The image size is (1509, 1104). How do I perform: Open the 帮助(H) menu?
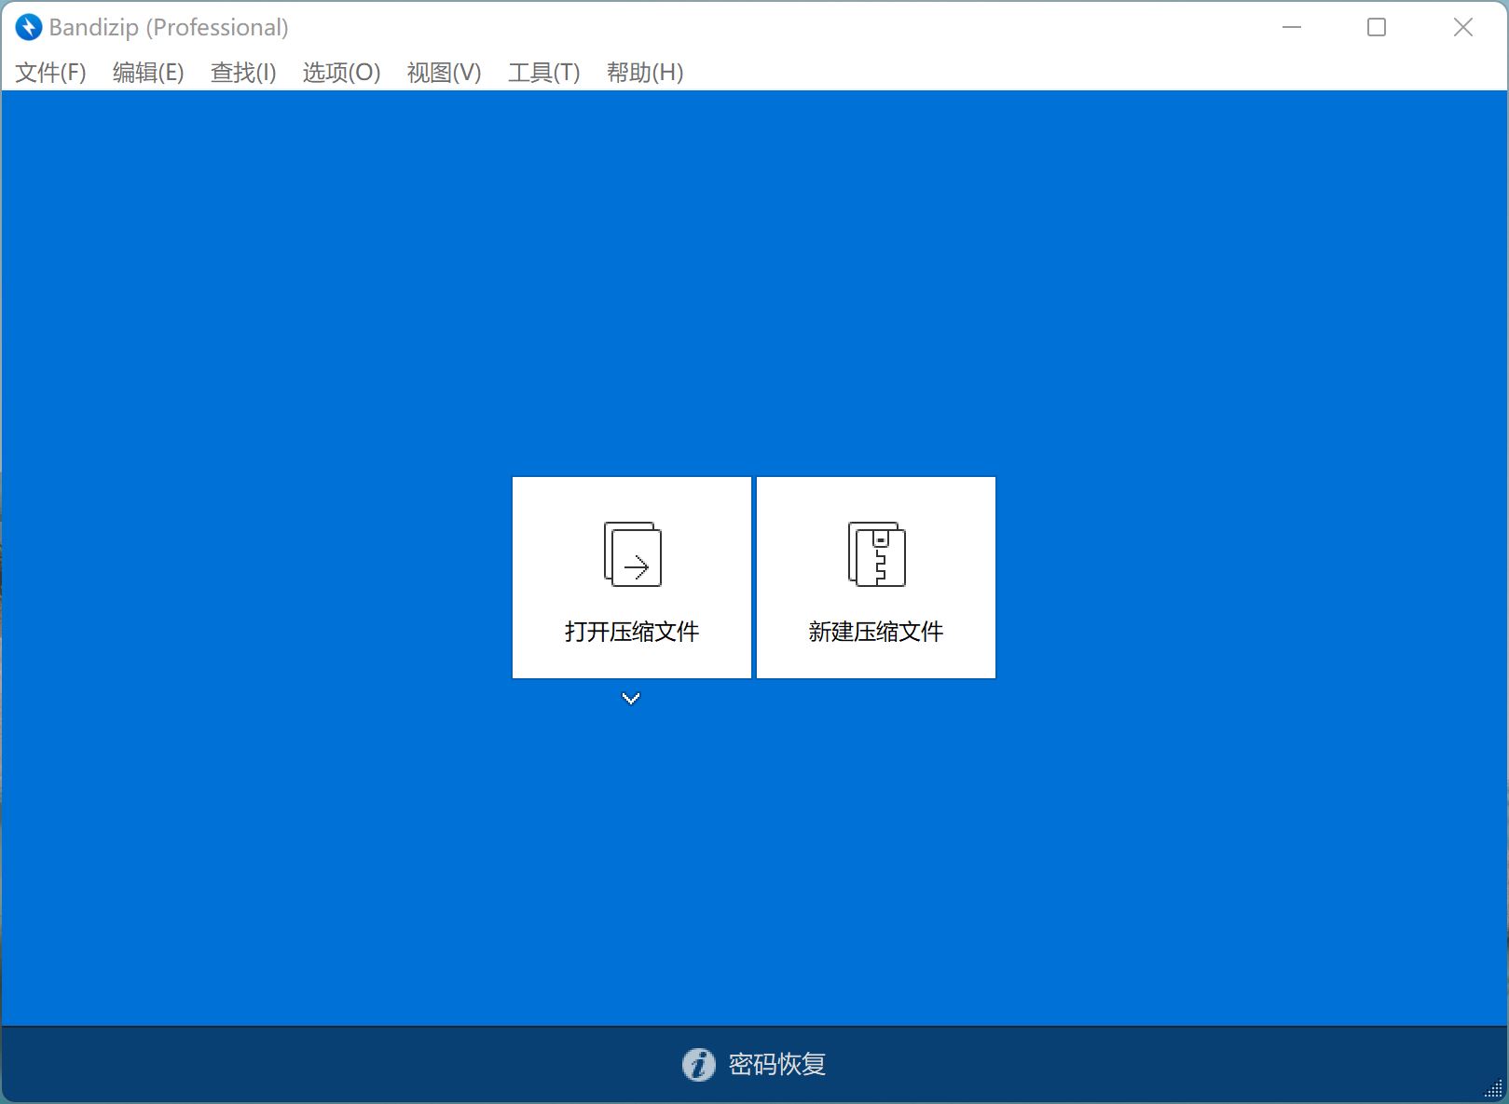(643, 72)
